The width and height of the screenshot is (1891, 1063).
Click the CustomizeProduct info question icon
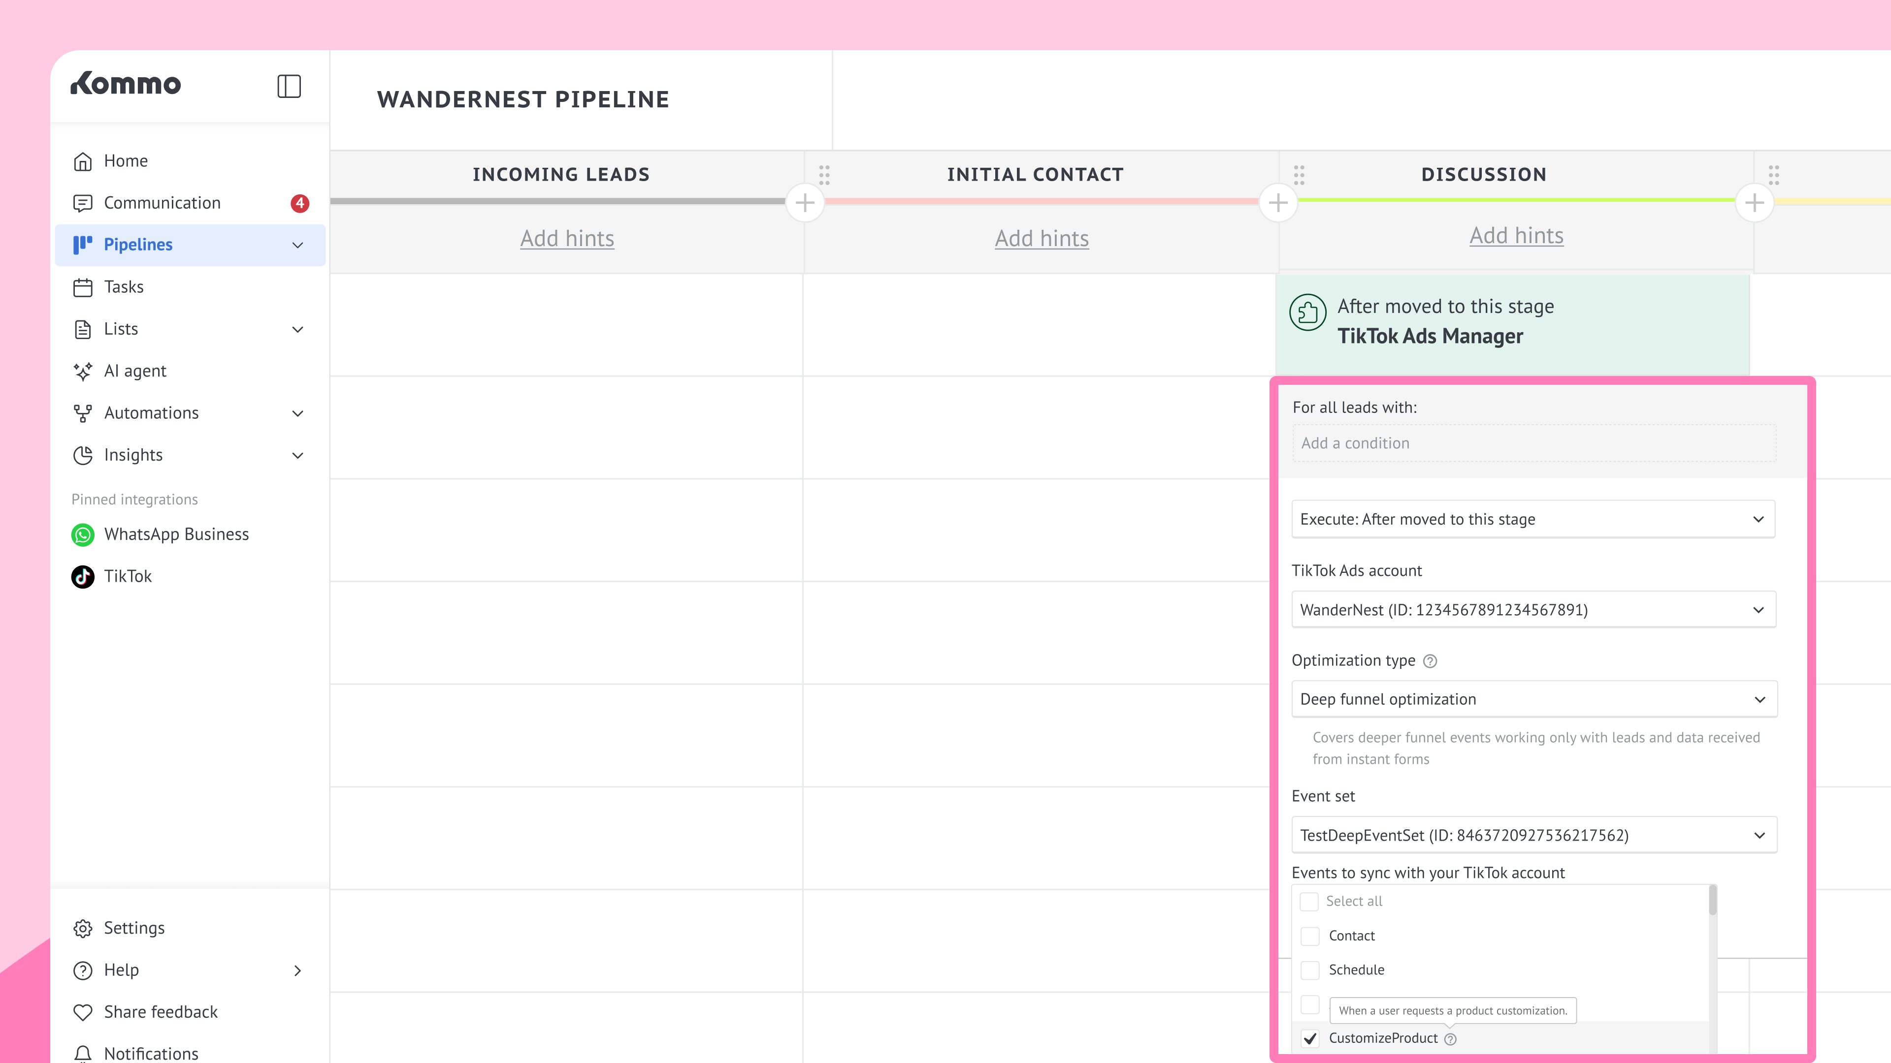click(1450, 1039)
